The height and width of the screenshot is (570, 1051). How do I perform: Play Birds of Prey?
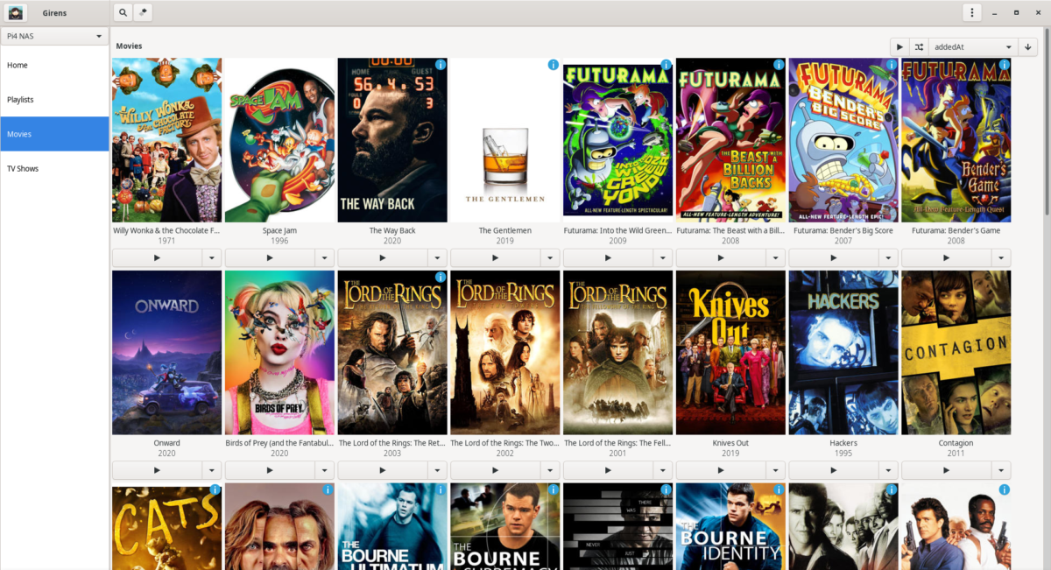point(270,470)
